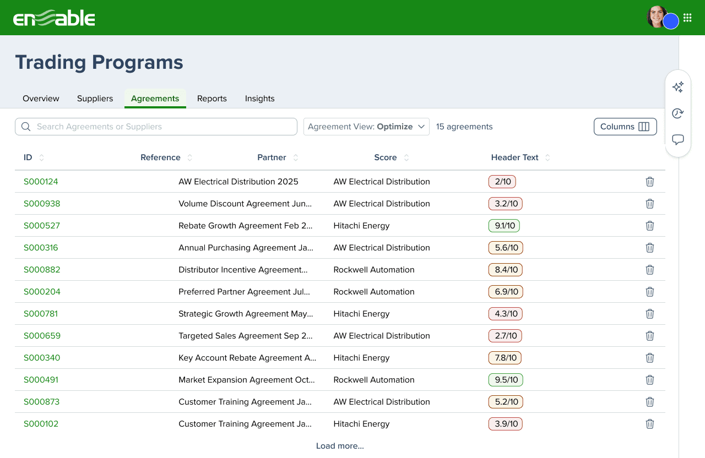Focus Search Agreements or Suppliers field
Image resolution: width=705 pixels, height=458 pixels.
[x=156, y=127]
